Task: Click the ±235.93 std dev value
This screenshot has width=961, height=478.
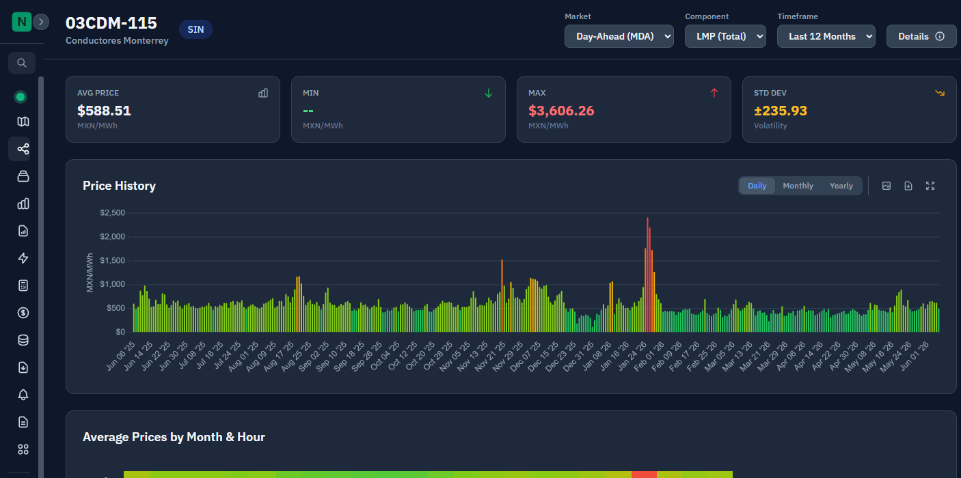Action: [x=781, y=111]
